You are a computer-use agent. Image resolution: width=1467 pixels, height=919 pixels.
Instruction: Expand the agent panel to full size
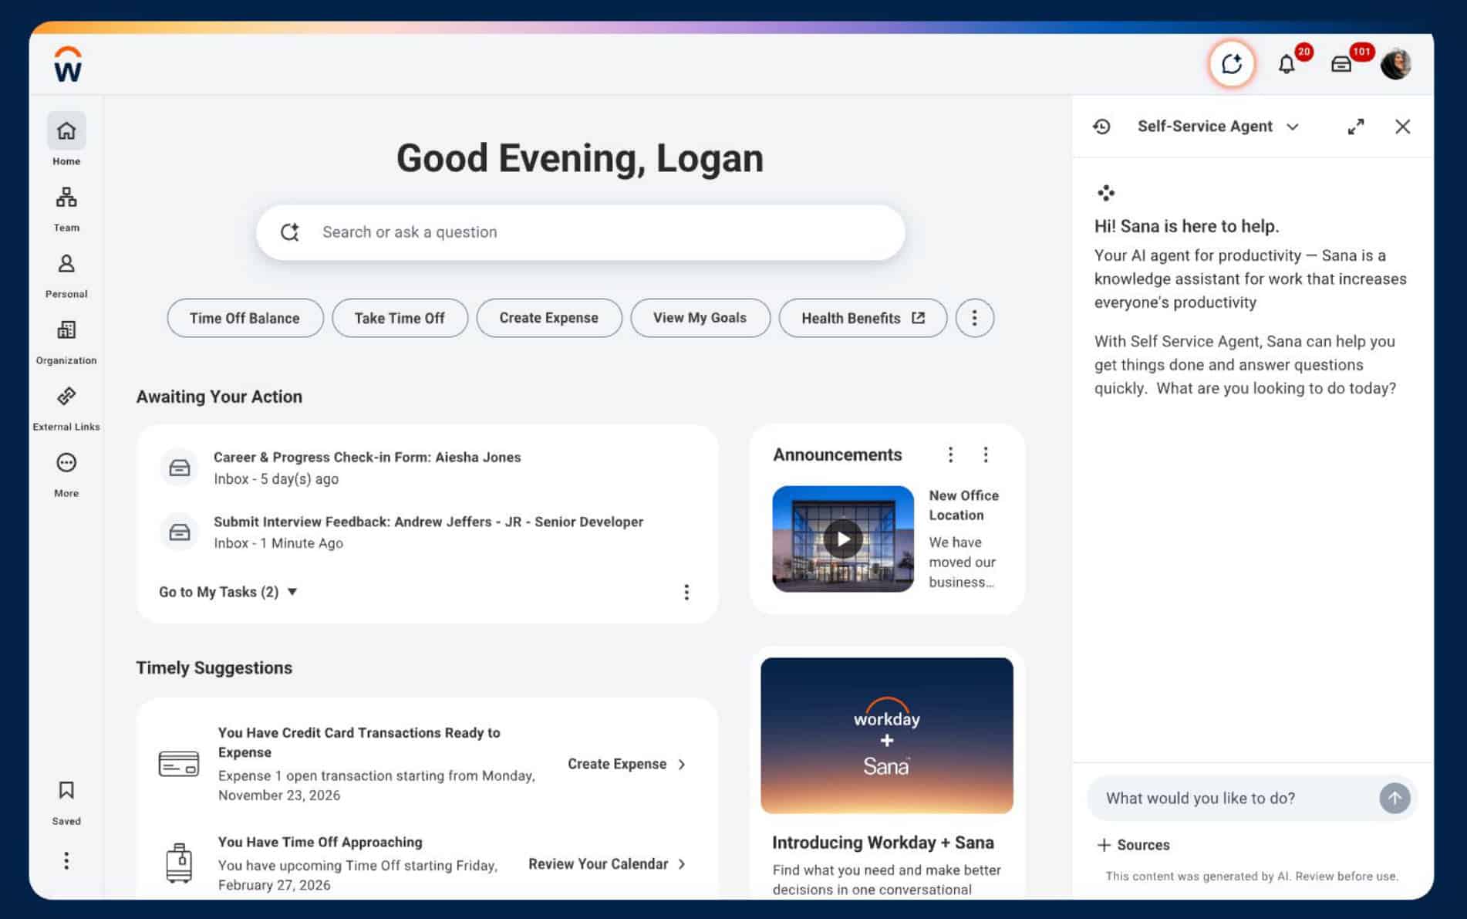coord(1355,127)
